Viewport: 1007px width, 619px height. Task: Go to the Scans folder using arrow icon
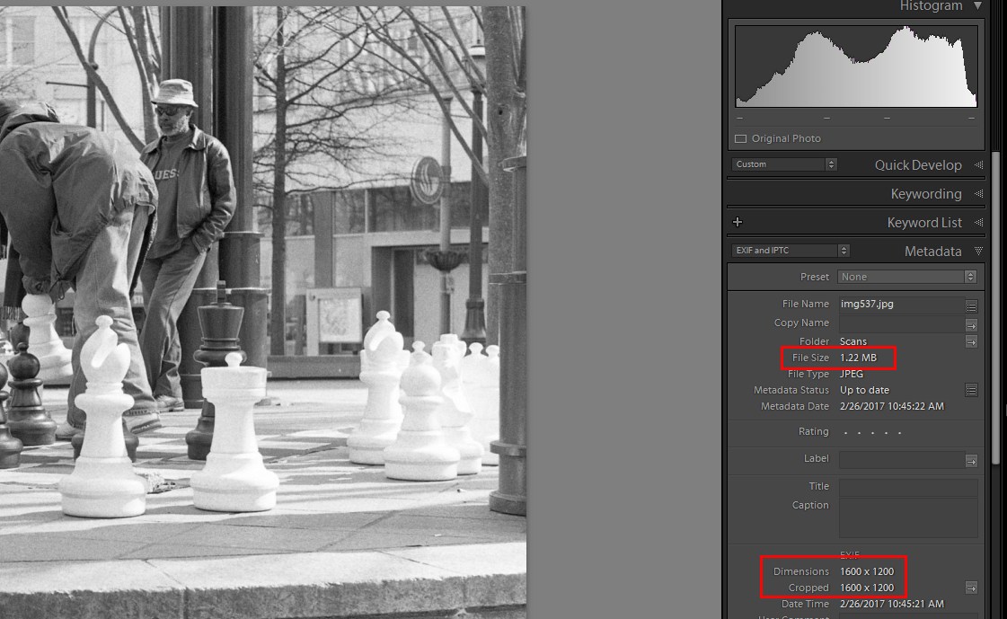(971, 341)
